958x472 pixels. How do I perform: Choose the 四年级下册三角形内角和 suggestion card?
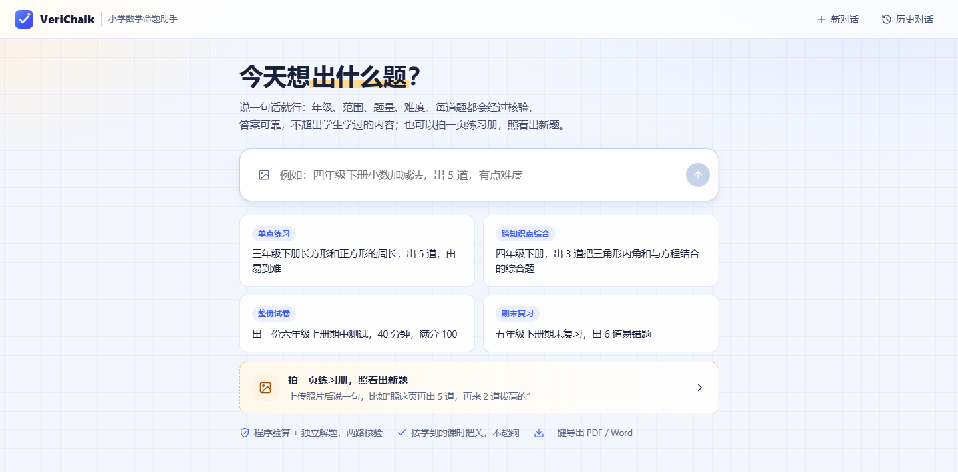pyautogui.click(x=601, y=251)
